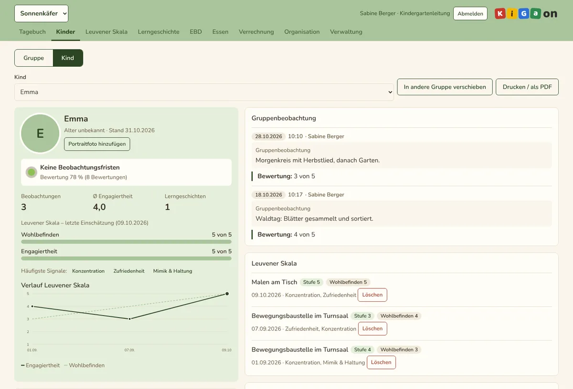Click the 18.10.2026 date badge
Screen dimensions: 573x389
click(268, 194)
